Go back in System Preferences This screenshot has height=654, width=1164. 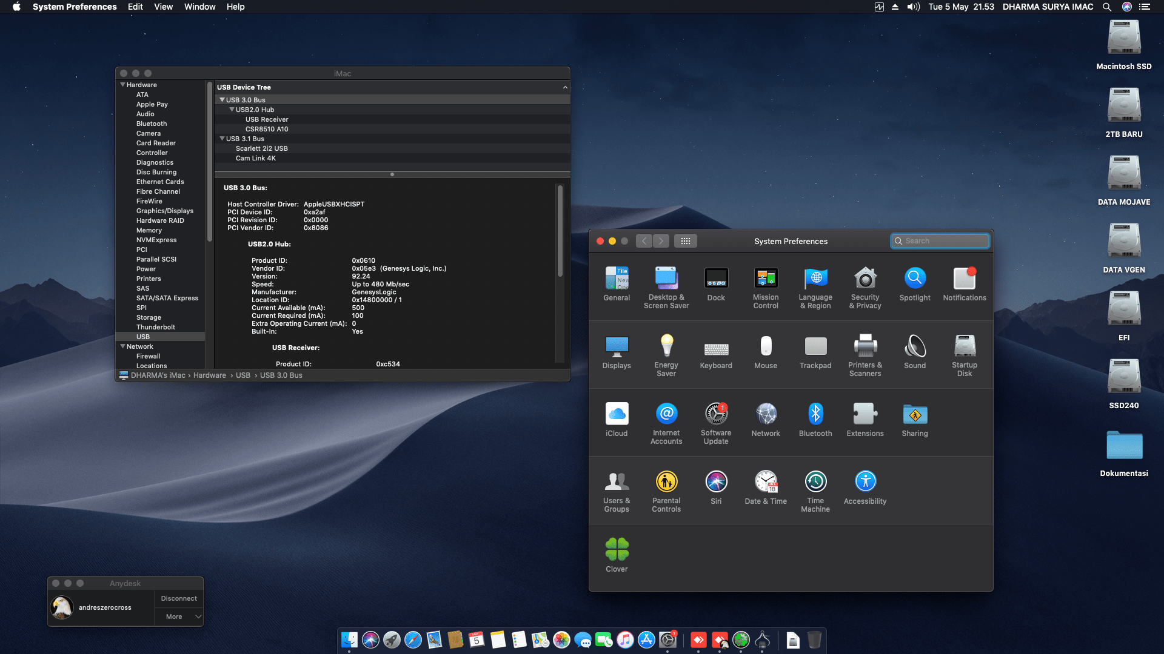tap(644, 241)
